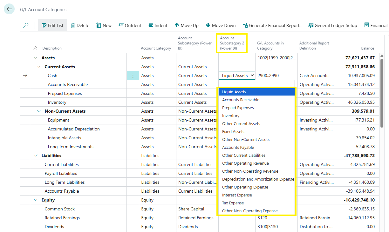Click the Edit List toolbar button
Screen dimensions: 389x232
[x=52, y=25]
